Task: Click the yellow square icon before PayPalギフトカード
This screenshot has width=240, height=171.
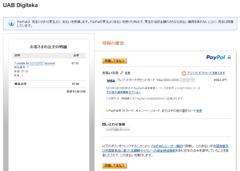Action: tap(107, 111)
